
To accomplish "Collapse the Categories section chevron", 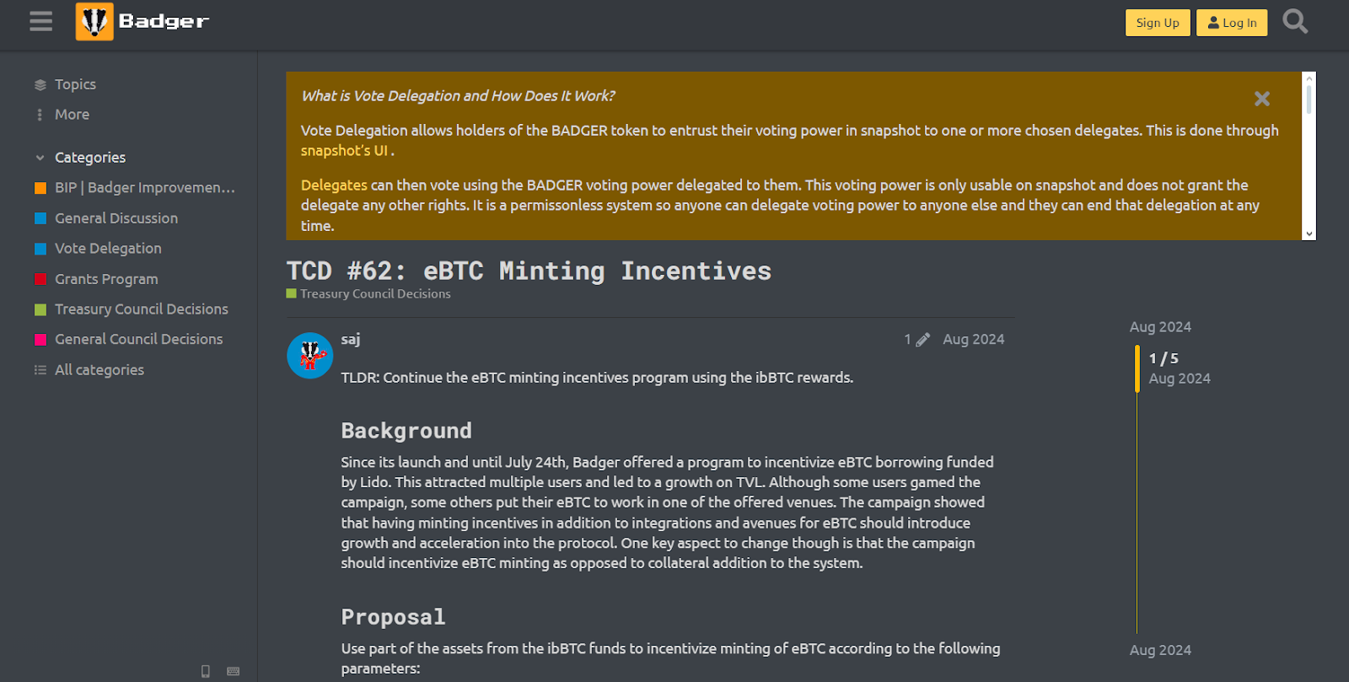I will point(40,158).
